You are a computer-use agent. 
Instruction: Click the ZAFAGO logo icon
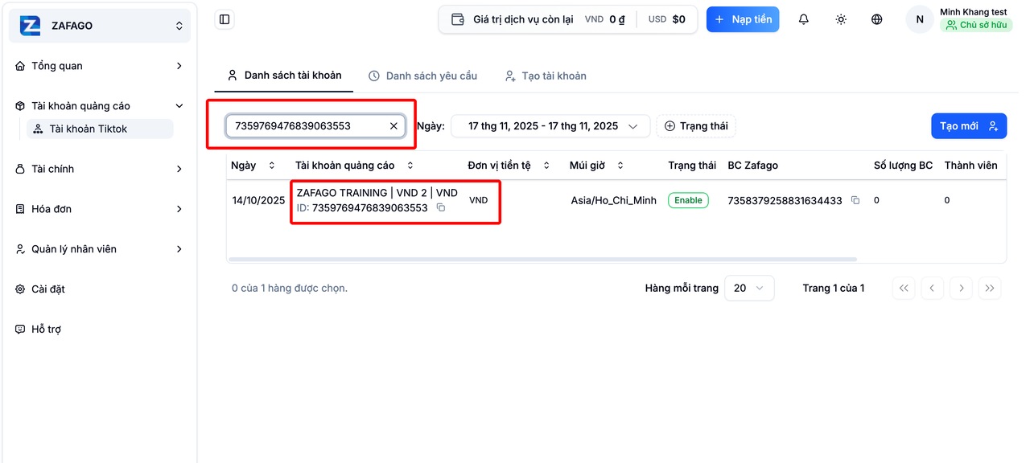coord(31,26)
